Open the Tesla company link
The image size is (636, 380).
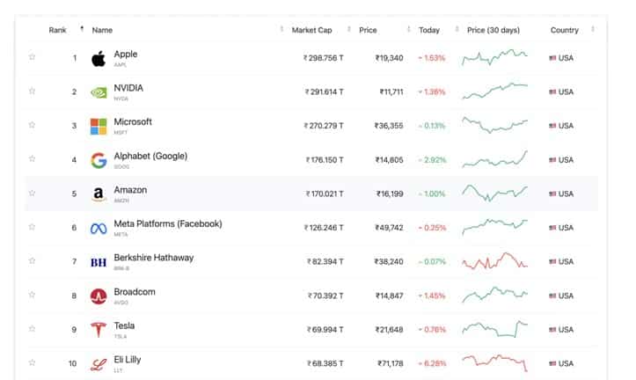click(124, 325)
